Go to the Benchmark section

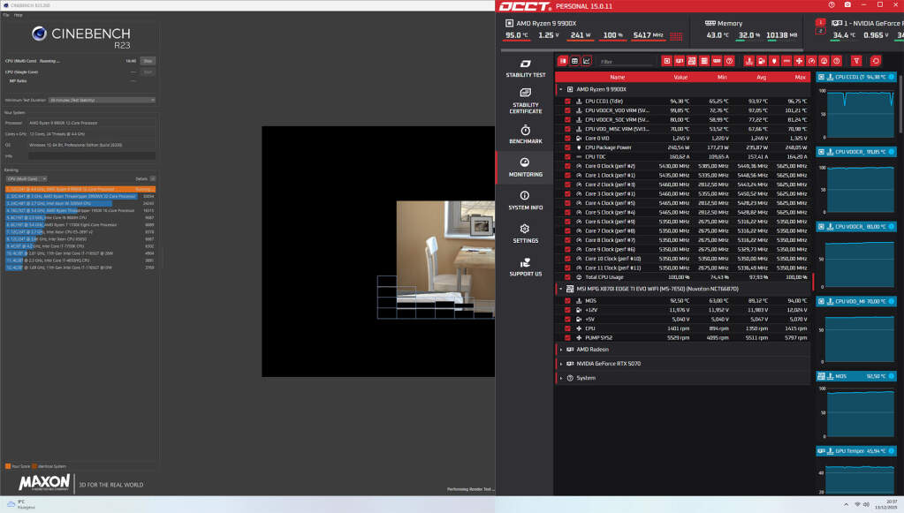(x=525, y=134)
